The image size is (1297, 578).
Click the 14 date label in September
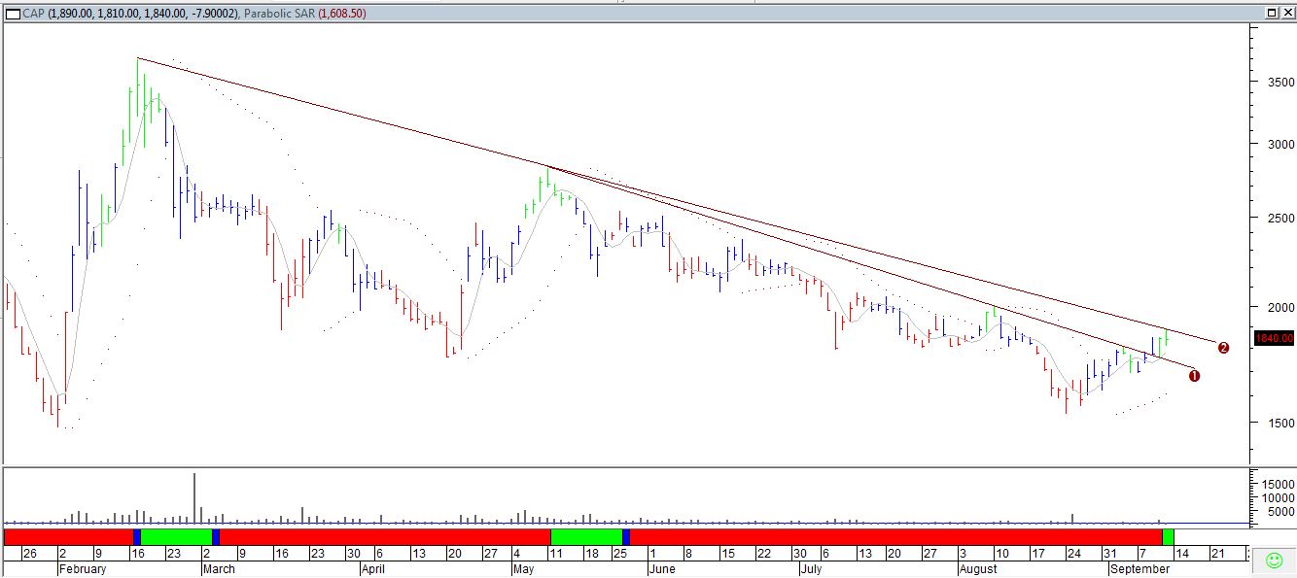(1181, 554)
